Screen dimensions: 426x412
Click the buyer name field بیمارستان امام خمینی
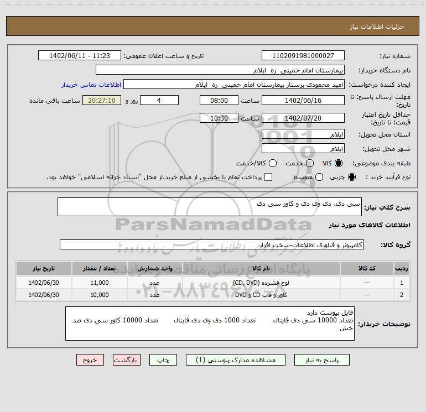[x=220, y=70]
